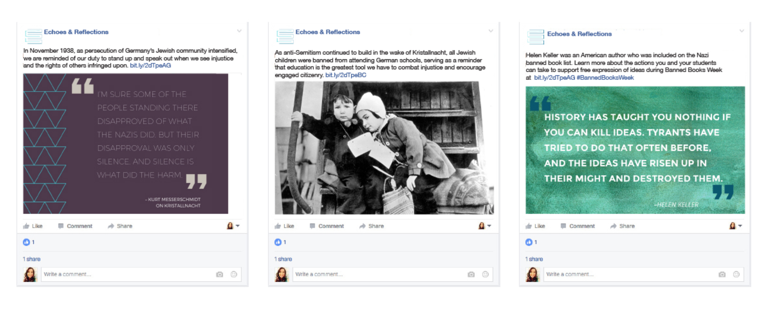Open the options chevron on the first post
767x315 pixels.
(x=239, y=31)
